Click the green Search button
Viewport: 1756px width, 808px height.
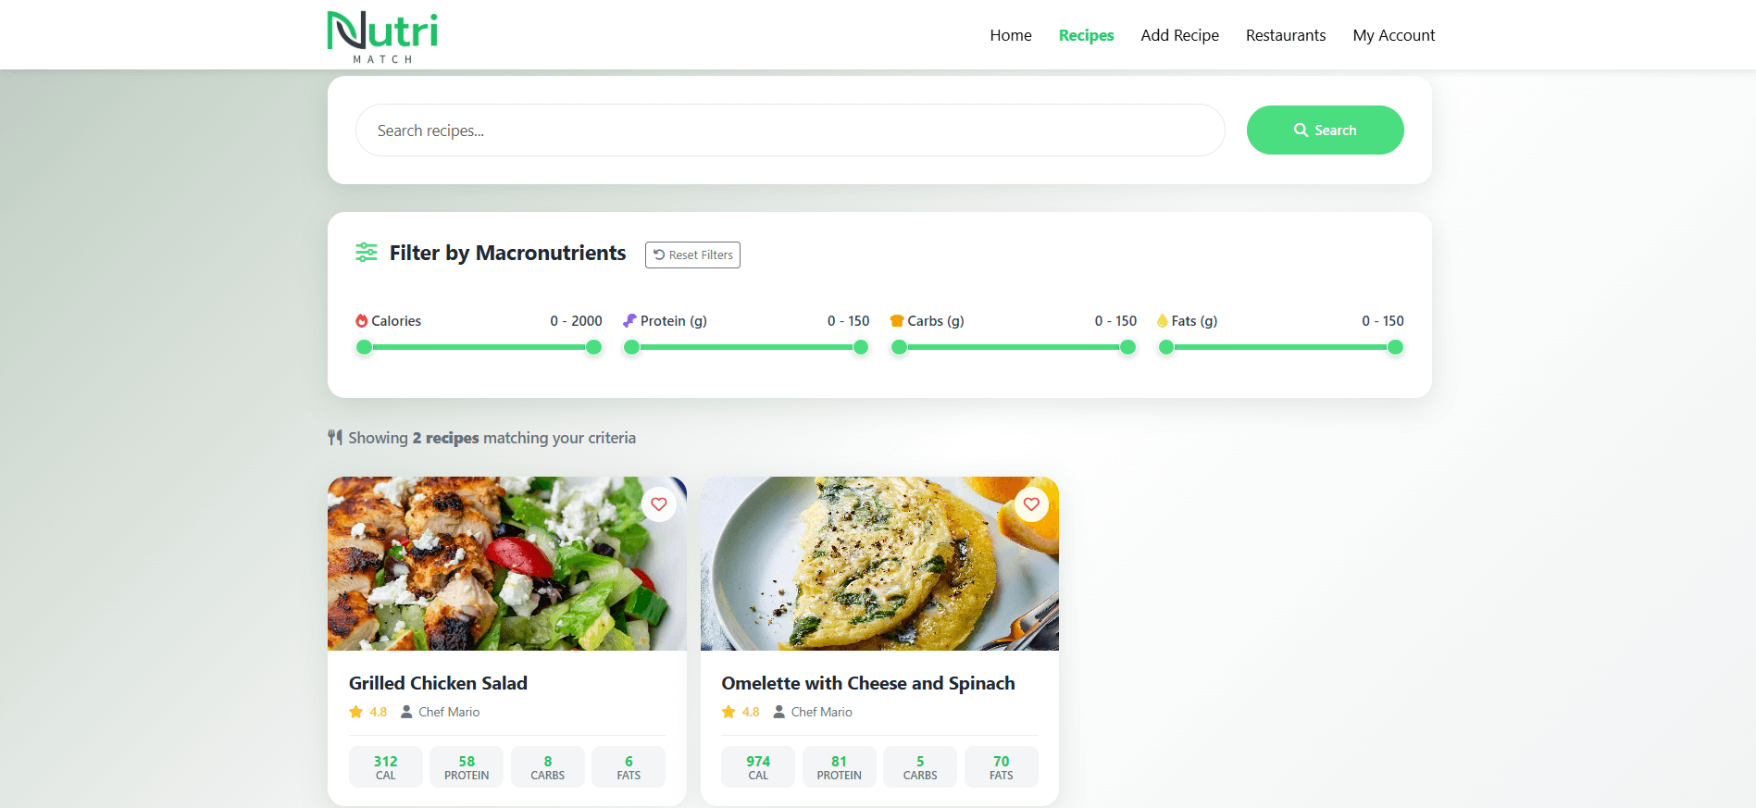(x=1326, y=130)
